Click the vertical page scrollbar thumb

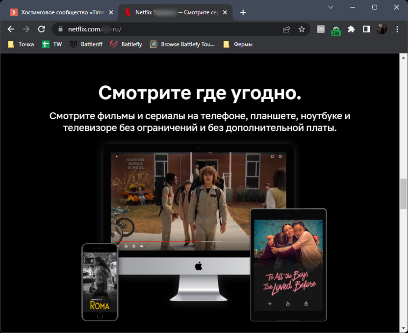[403, 194]
